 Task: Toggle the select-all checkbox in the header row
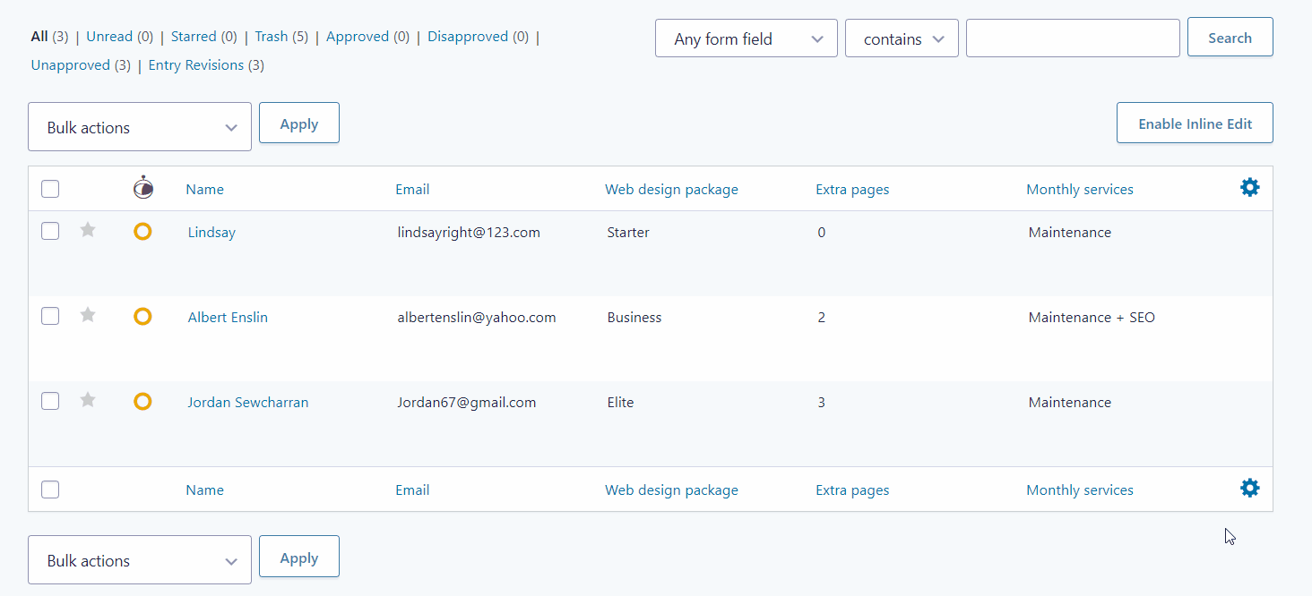point(49,188)
